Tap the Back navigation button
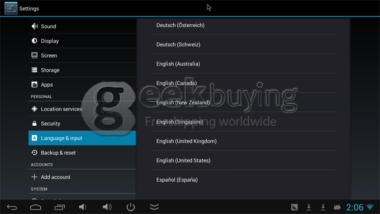The width and height of the screenshot is (380, 214). 12,207
